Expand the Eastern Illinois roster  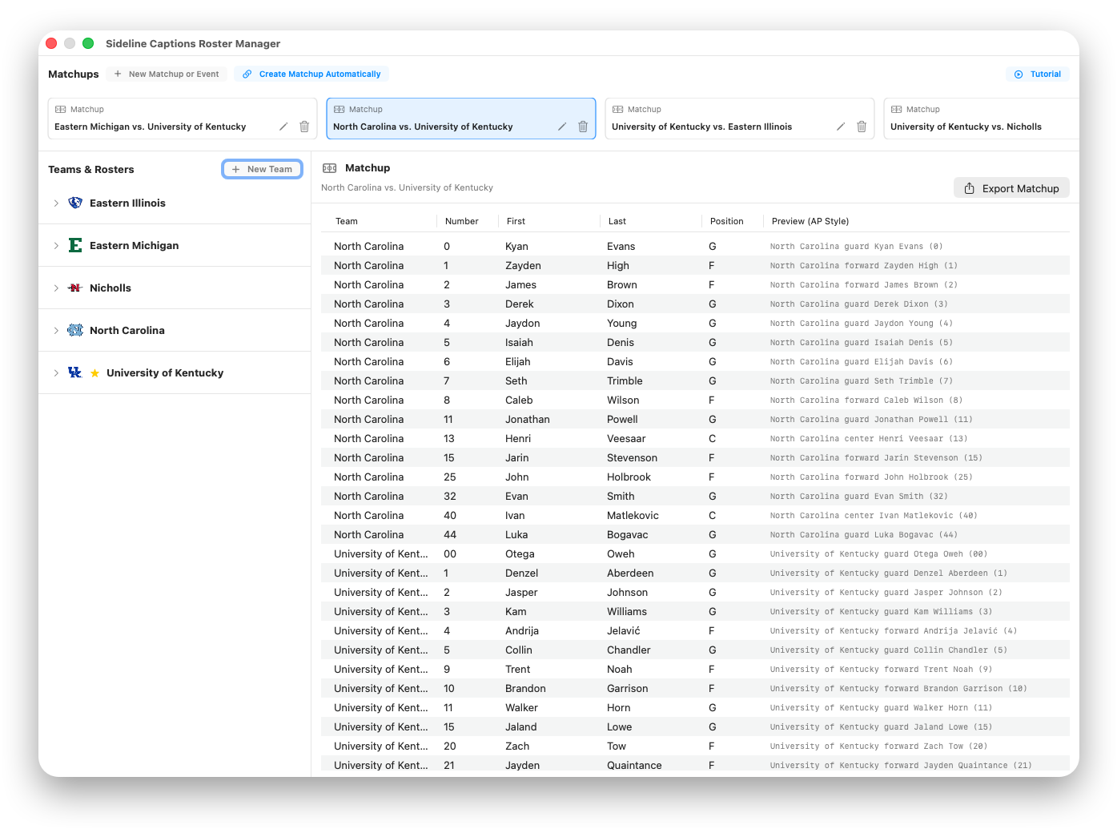(56, 203)
